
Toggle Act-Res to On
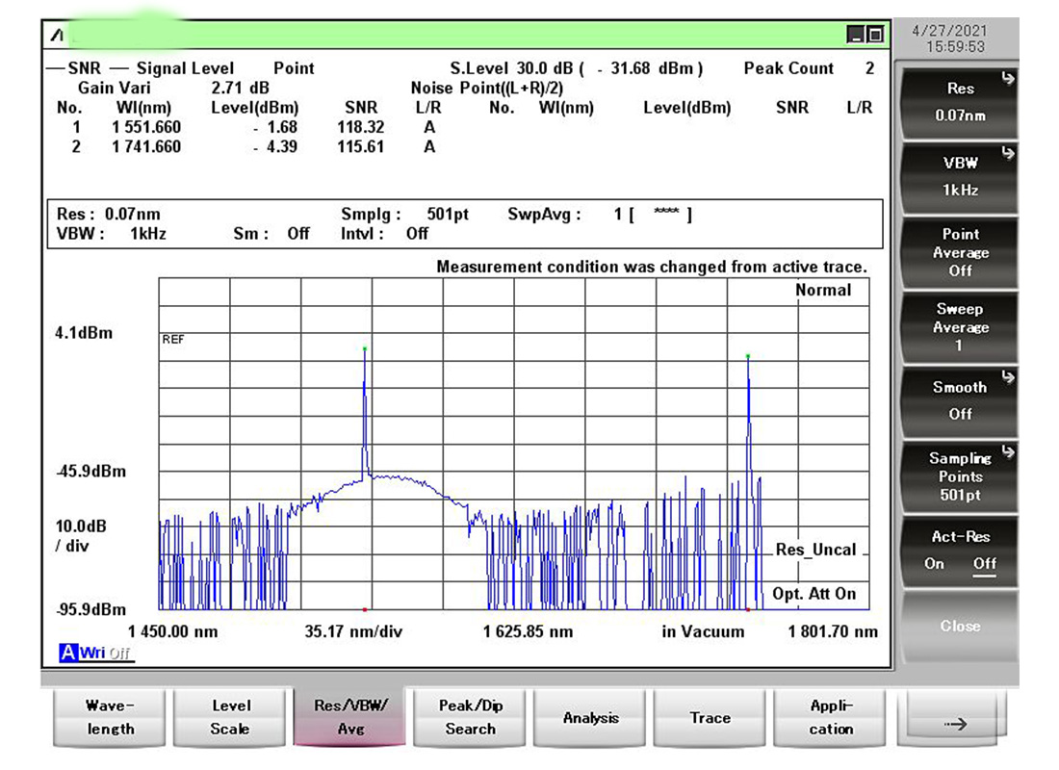[x=935, y=564]
